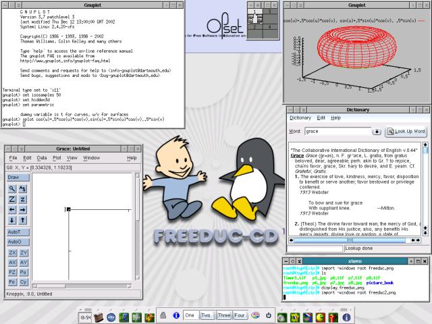
Task: Click the Look Up Word button
Action: (x=406, y=132)
